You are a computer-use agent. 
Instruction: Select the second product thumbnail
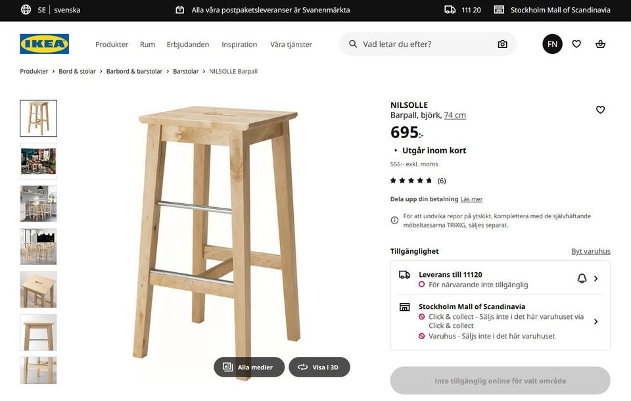point(37,160)
